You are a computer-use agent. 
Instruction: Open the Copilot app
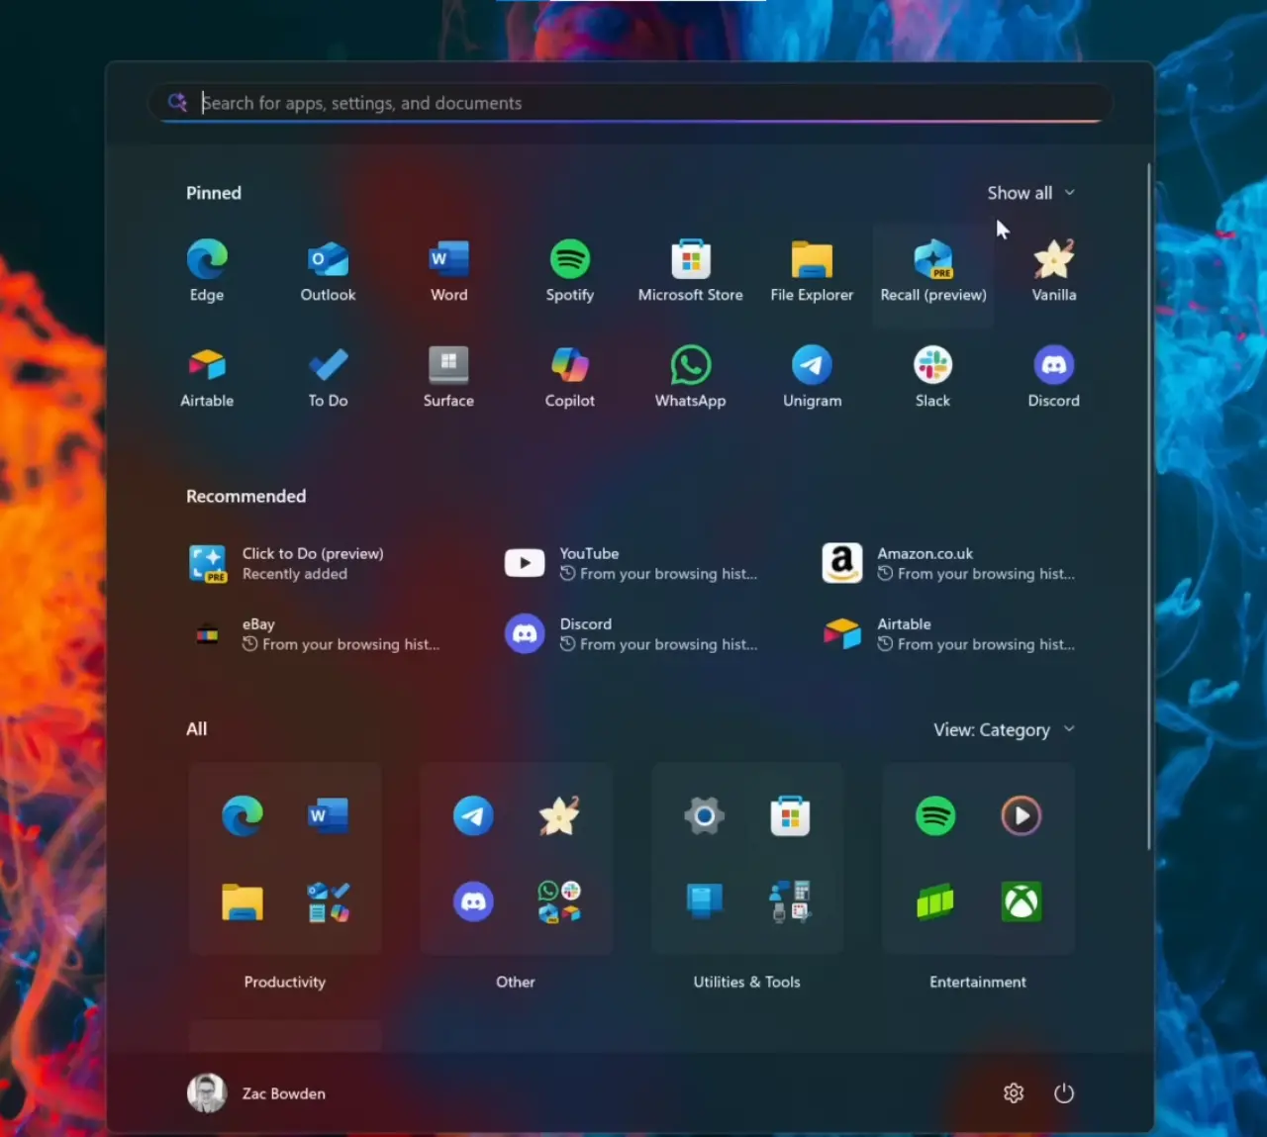pyautogui.click(x=569, y=376)
